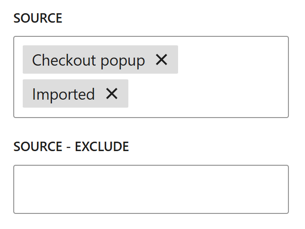Screen dimensions: 305x229
Task: Delete Imported from Source filter
Action: coord(112,93)
